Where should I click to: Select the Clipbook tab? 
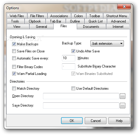[x=35, y=21]
